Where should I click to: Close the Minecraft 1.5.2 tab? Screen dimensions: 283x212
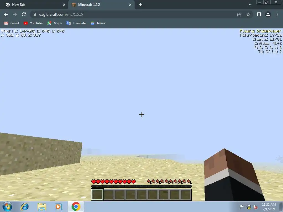(x=130, y=5)
